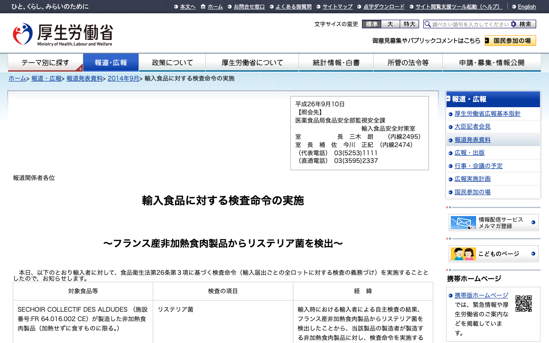Select 報道・広報 navigation tab
Viewport: 549px width, 343px height.
tap(111, 63)
